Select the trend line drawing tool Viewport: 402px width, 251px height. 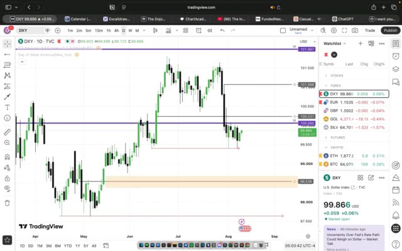pyautogui.click(x=7, y=55)
